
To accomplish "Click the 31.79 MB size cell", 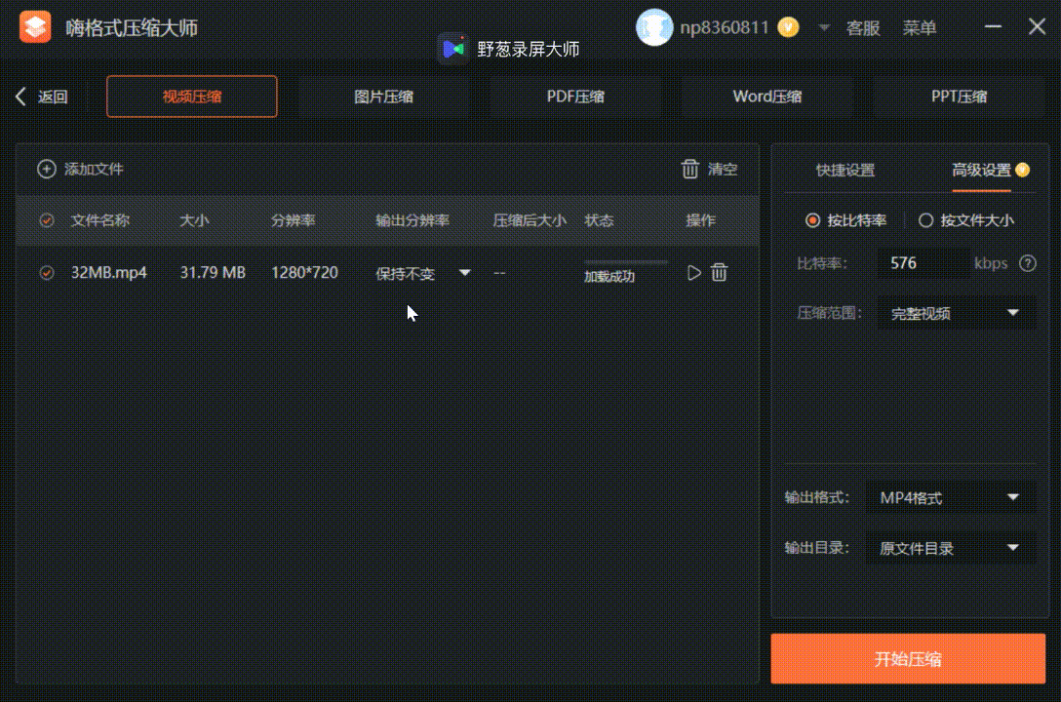I will coord(213,273).
